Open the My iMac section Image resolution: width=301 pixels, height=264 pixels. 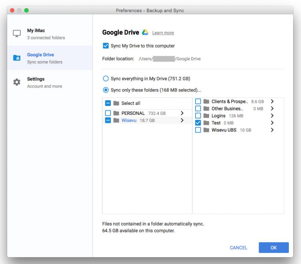(50, 34)
